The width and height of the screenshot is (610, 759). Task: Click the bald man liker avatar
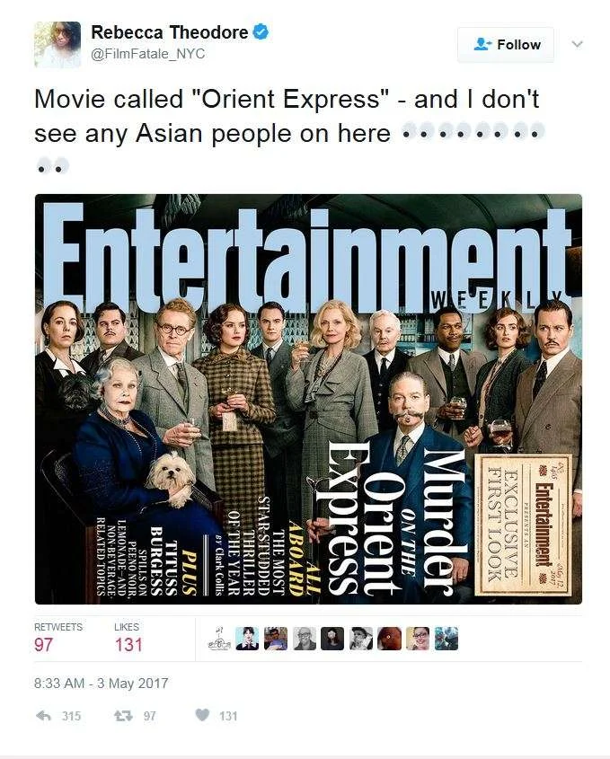click(305, 639)
